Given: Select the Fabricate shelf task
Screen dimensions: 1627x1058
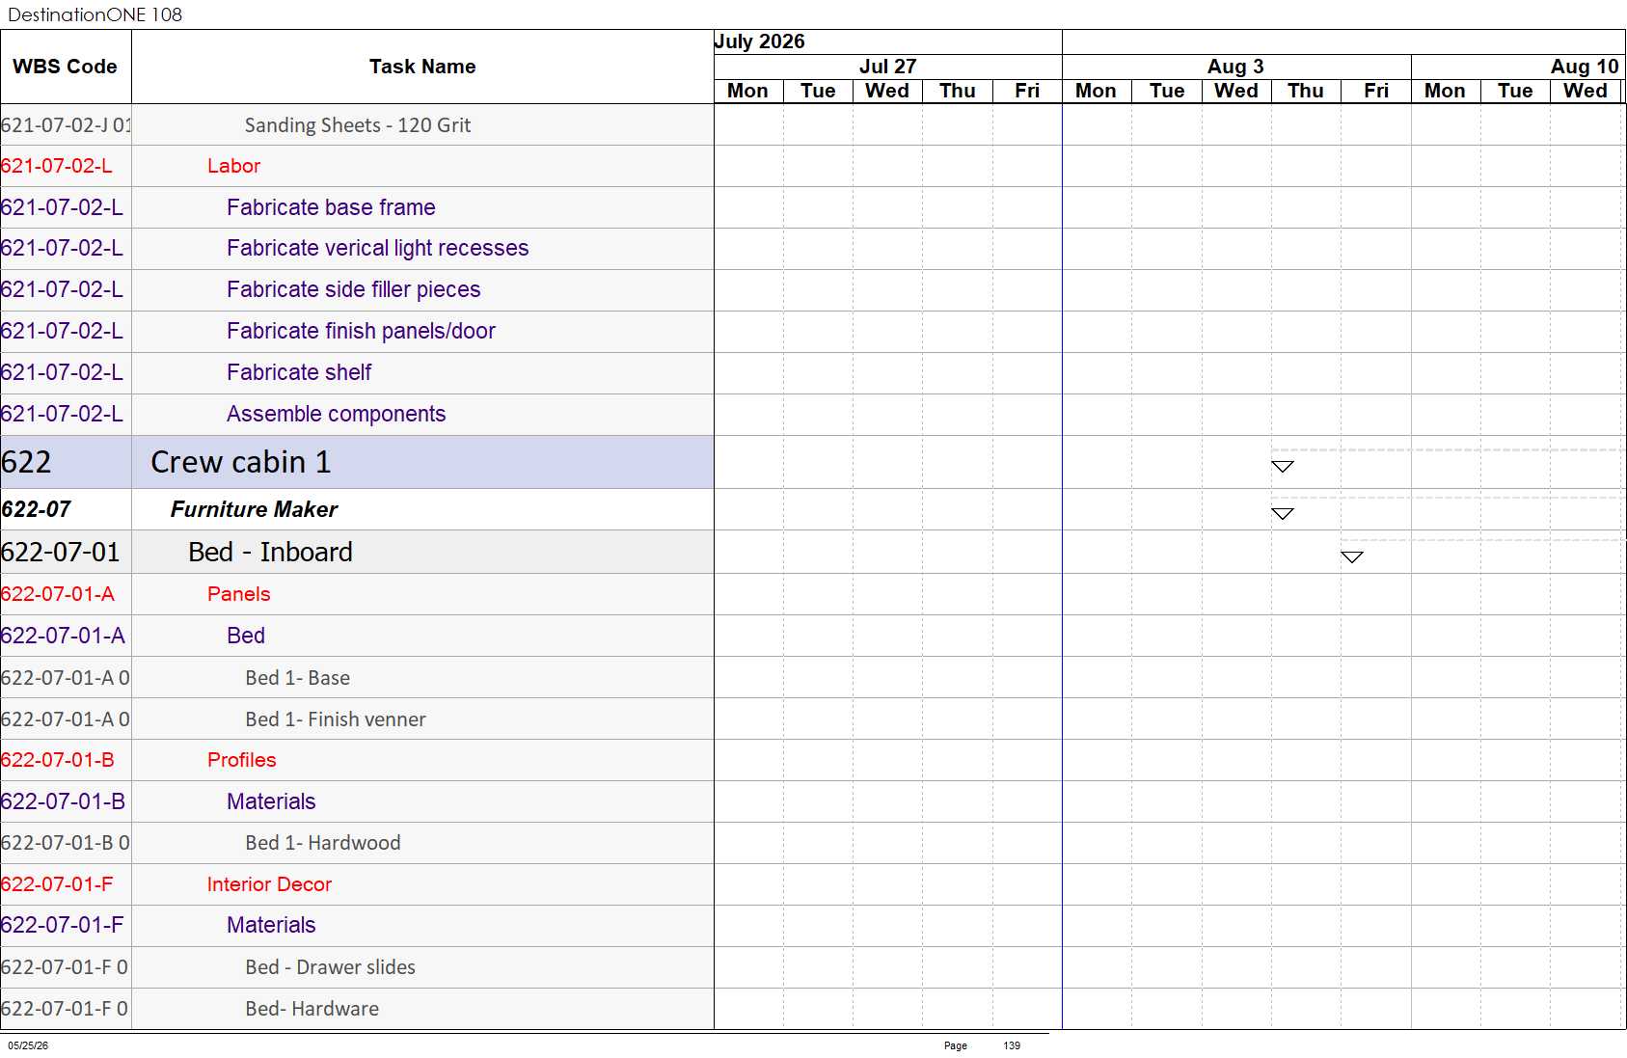Looking at the screenshot, I should tap(357, 373).
